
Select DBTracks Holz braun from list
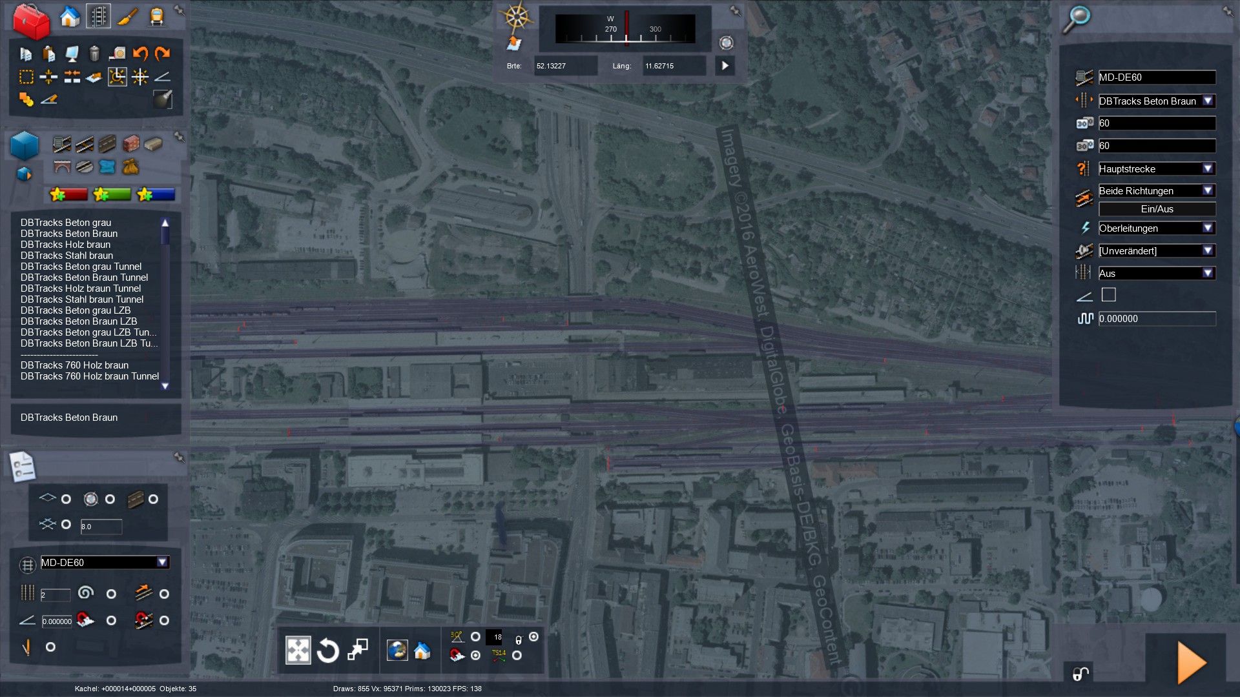(x=65, y=245)
